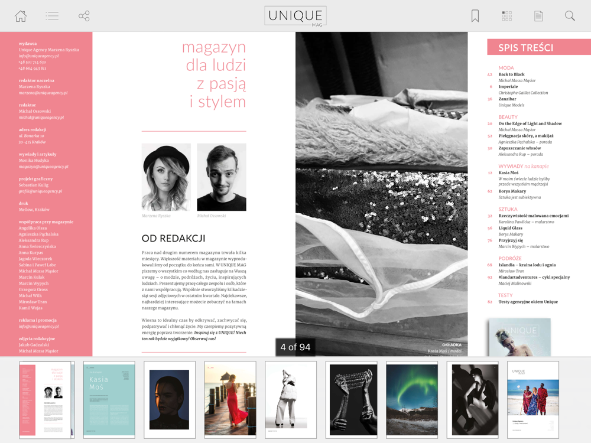This screenshot has height=443, width=591.
Task: Tap the SPIS TREŚCI banner
Action: pos(539,47)
